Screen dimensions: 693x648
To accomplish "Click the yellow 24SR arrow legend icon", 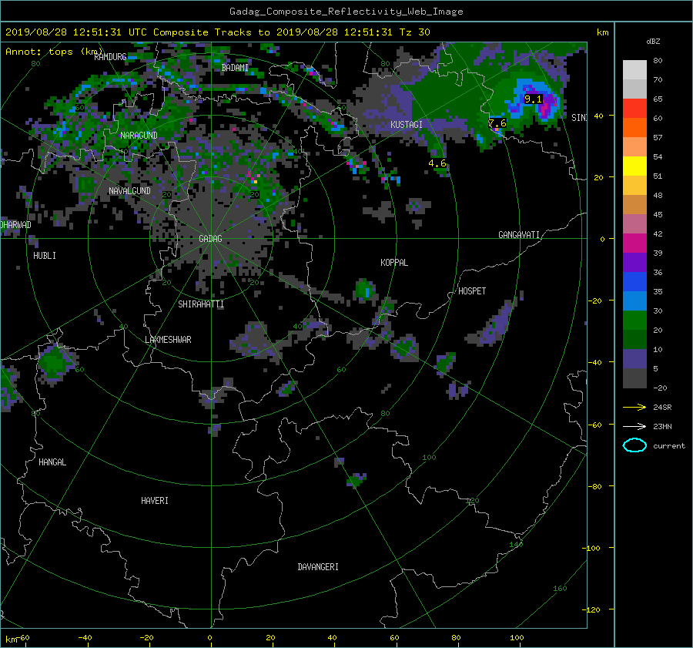I will (634, 408).
